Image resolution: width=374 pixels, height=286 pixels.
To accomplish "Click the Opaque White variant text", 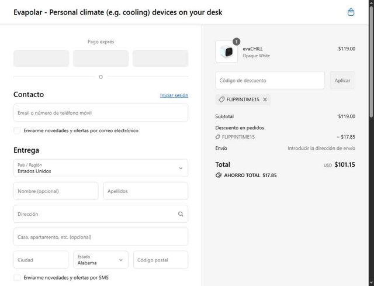I will click(x=256, y=56).
